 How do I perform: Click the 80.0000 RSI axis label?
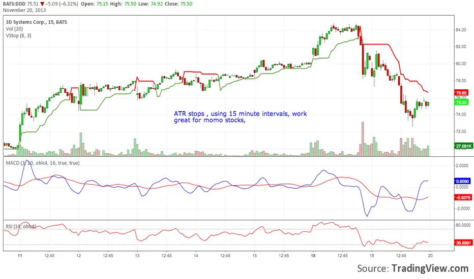click(x=463, y=225)
